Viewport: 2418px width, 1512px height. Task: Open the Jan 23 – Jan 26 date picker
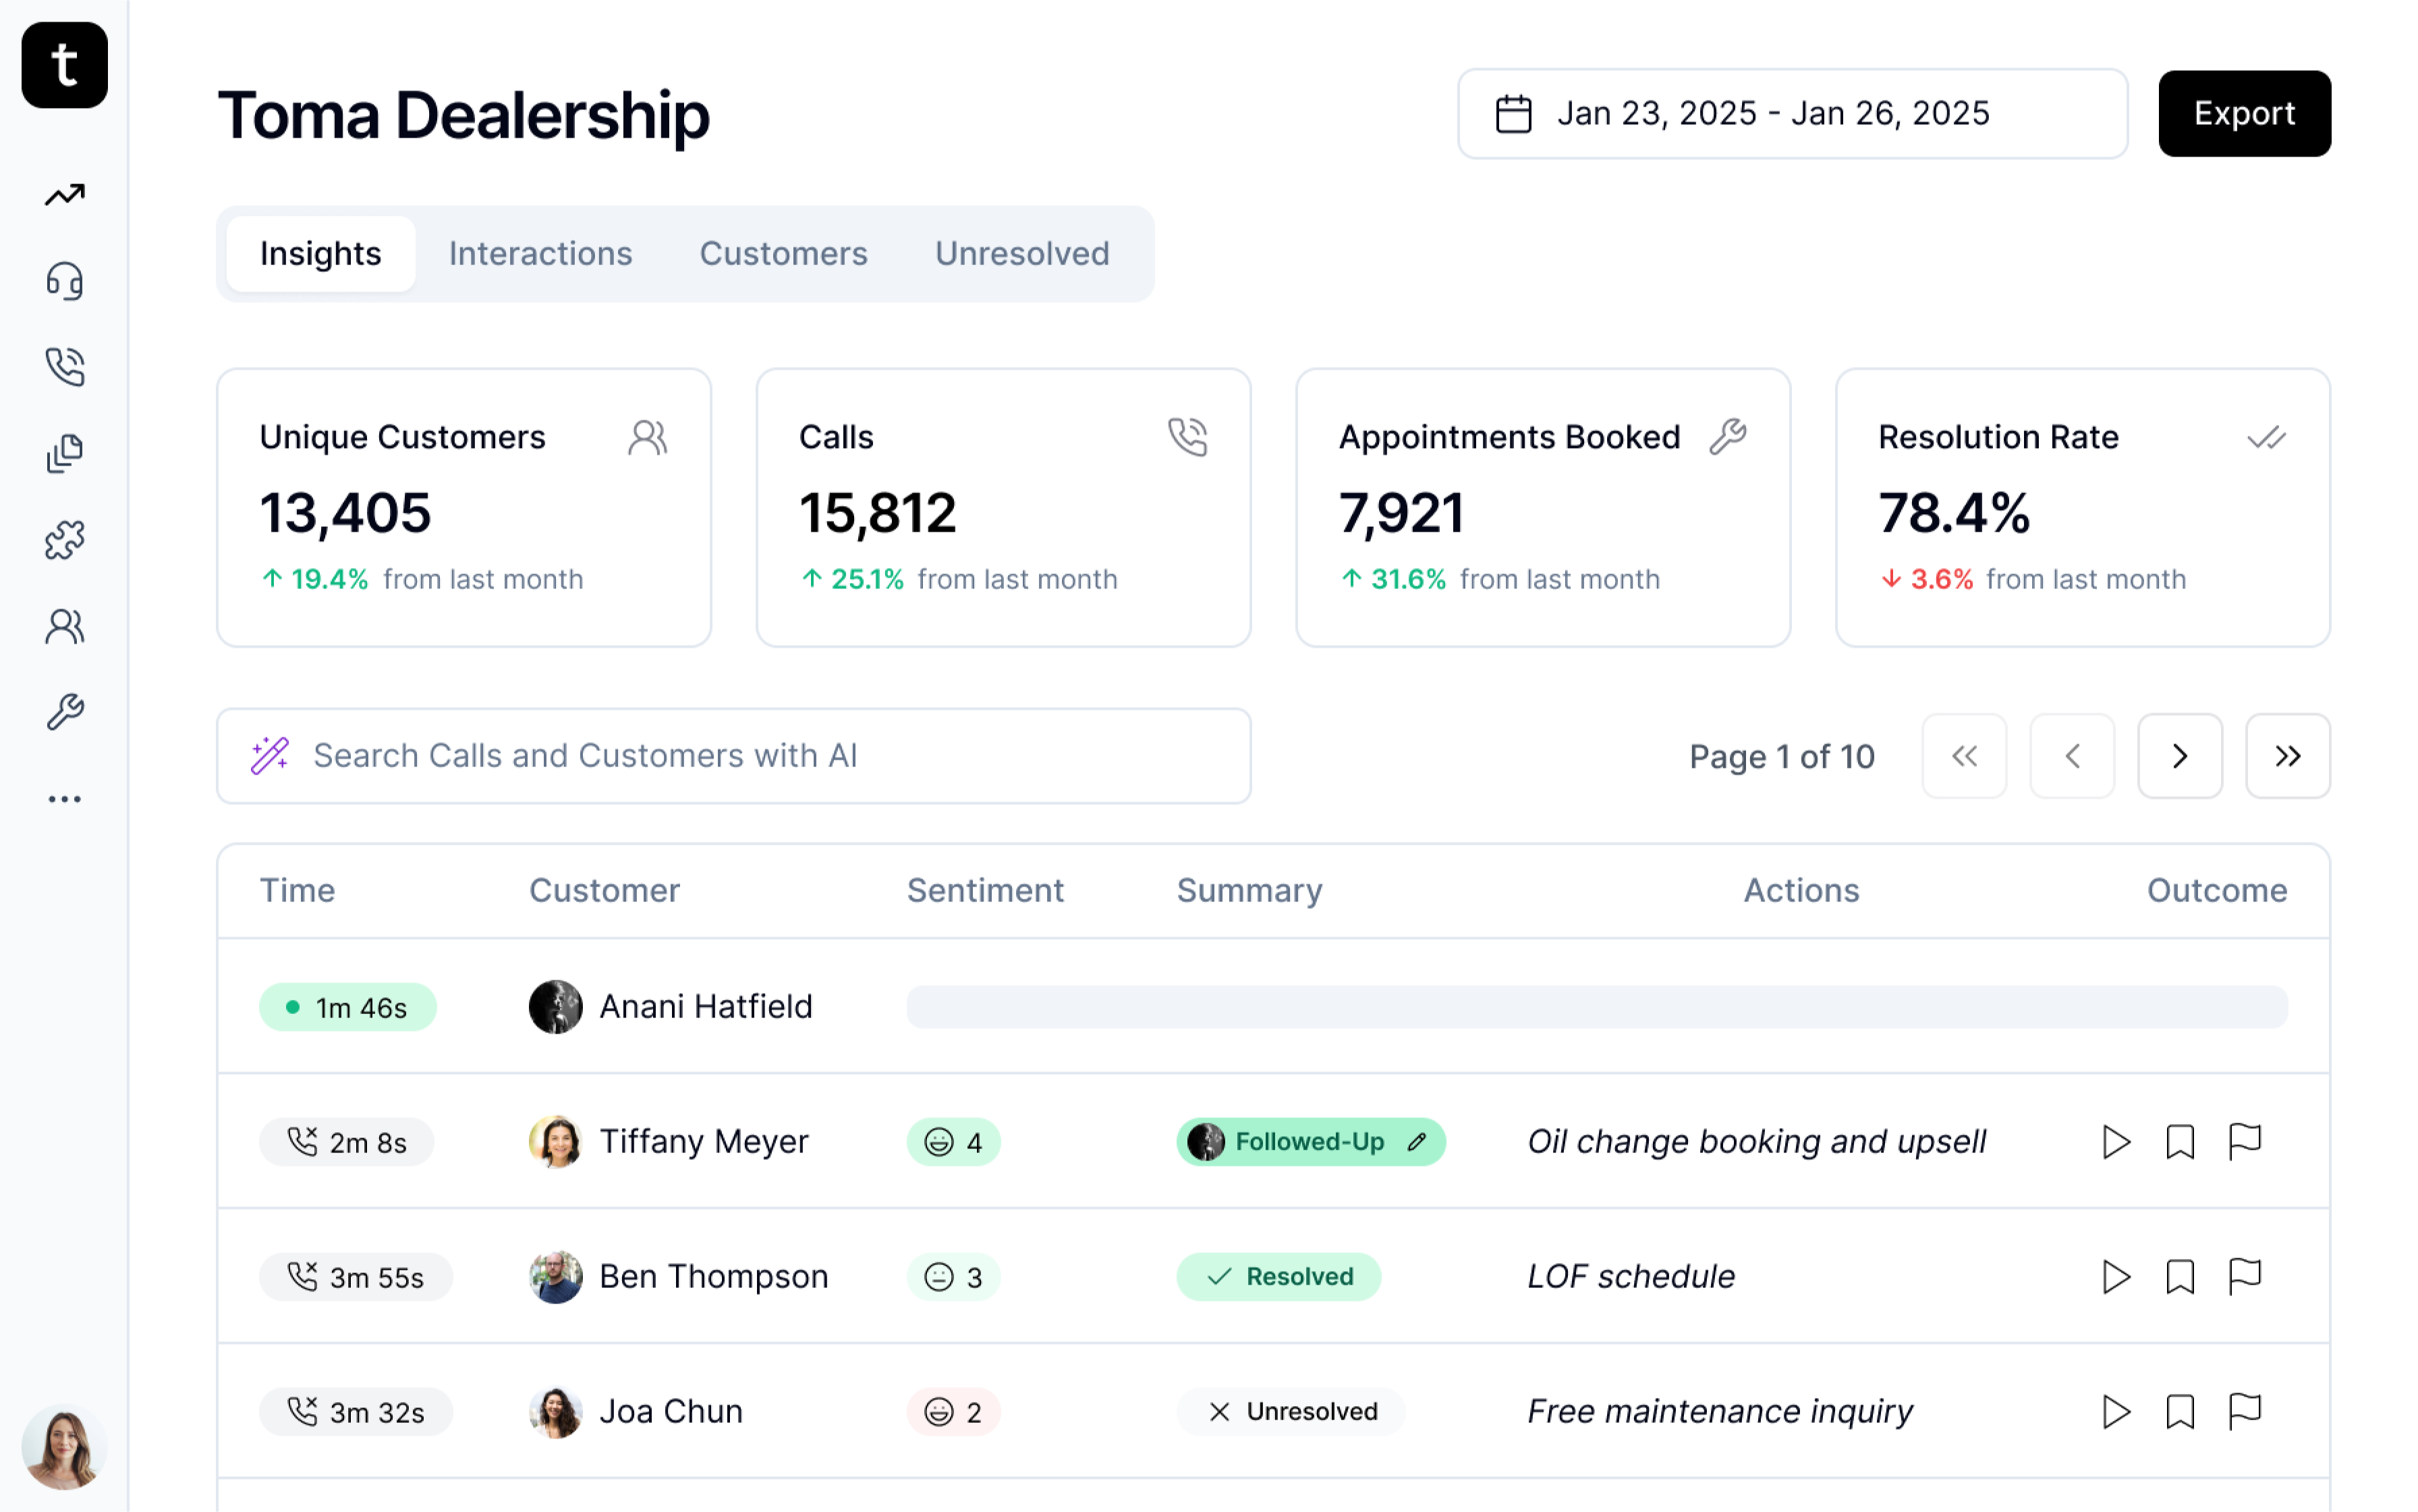(1791, 113)
